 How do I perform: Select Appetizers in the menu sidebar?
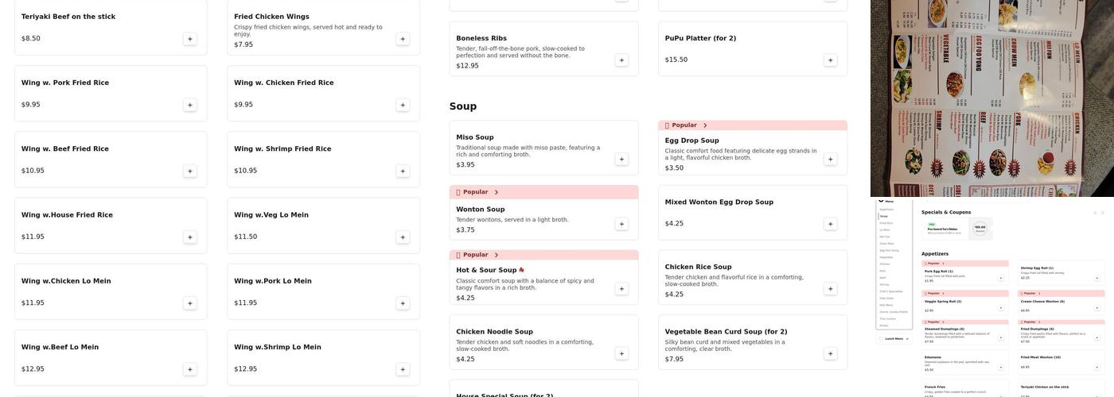886,210
